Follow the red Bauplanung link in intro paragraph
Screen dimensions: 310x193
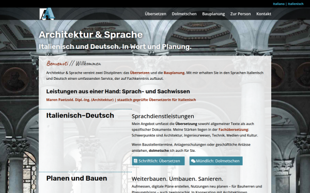174,73
